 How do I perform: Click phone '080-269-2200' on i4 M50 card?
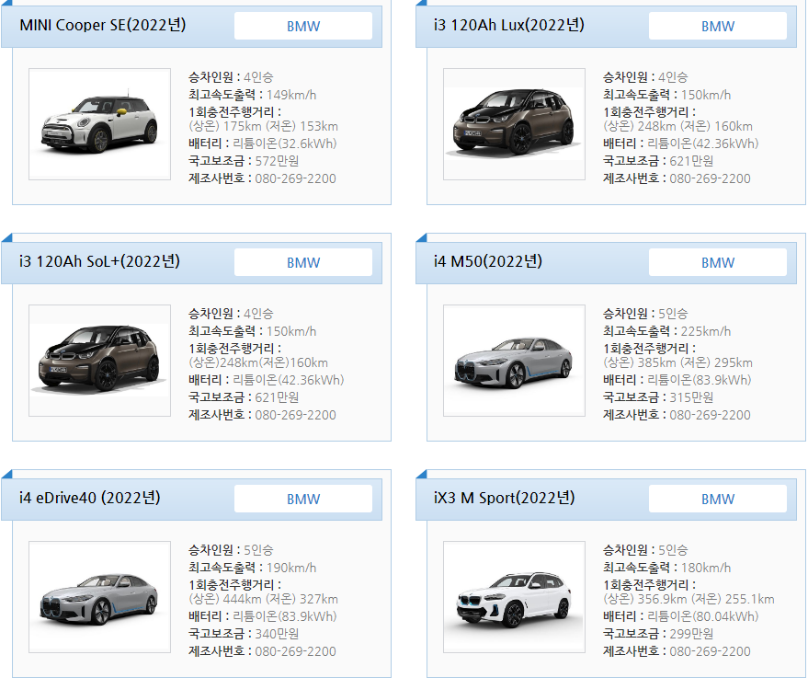pos(710,415)
